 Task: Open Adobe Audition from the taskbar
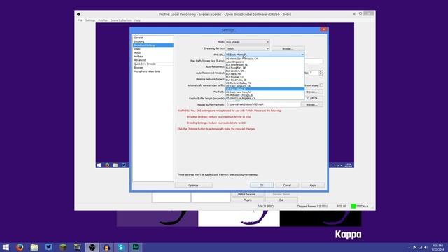click(135, 247)
